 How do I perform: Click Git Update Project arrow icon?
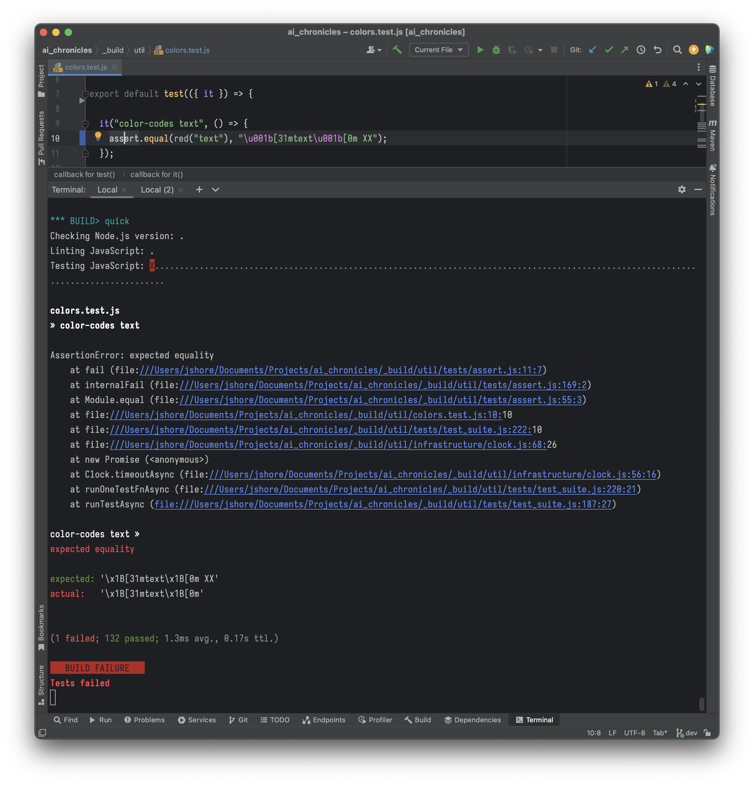(593, 50)
